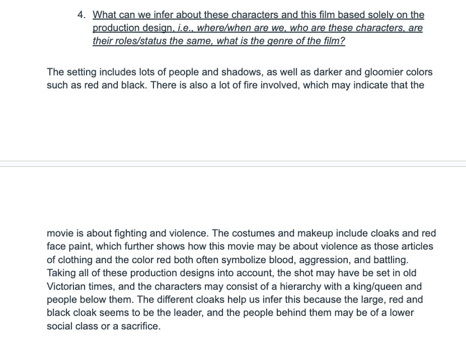Click the word "aggression" in the paragraph

point(337,260)
